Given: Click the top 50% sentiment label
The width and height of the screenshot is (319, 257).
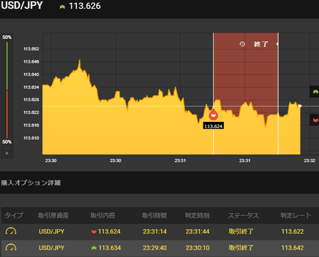Looking at the screenshot, I should tap(7, 37).
